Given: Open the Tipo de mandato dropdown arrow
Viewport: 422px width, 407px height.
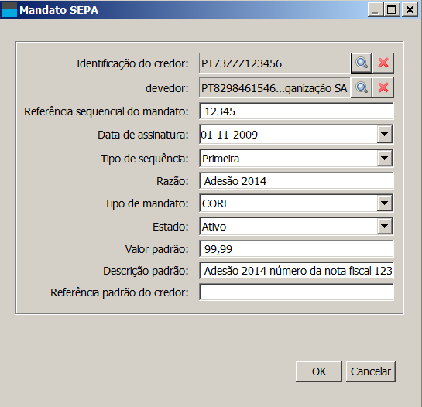Looking at the screenshot, I should [x=385, y=203].
